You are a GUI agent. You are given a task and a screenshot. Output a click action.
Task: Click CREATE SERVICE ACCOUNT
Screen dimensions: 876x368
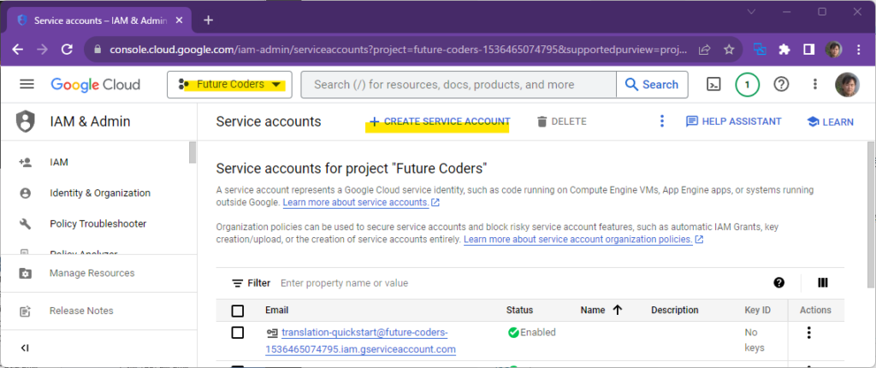[x=440, y=122]
